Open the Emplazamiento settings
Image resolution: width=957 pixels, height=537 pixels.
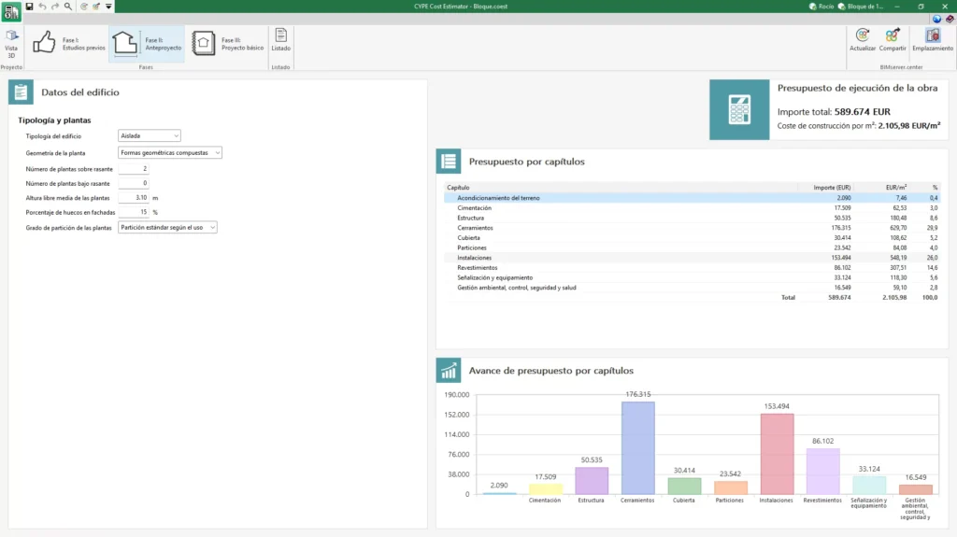pyautogui.click(x=933, y=39)
